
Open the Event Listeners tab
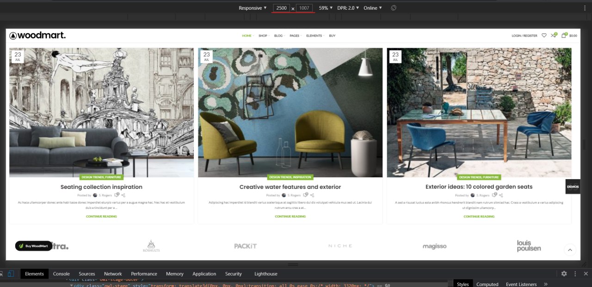tap(521, 284)
